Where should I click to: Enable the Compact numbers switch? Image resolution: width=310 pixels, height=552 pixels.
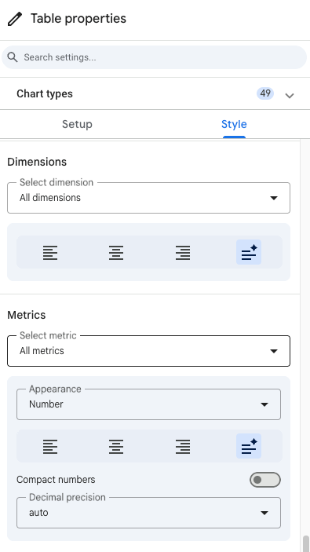[265, 480]
